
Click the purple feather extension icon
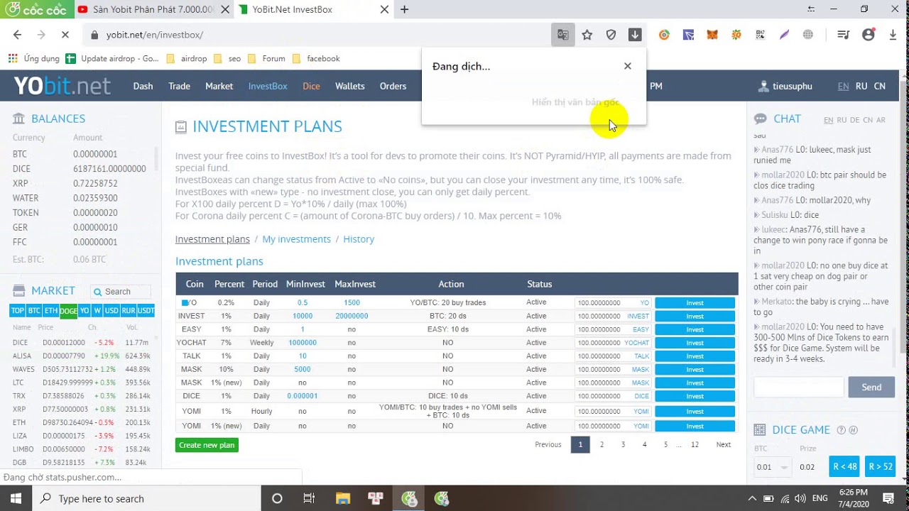tap(784, 35)
